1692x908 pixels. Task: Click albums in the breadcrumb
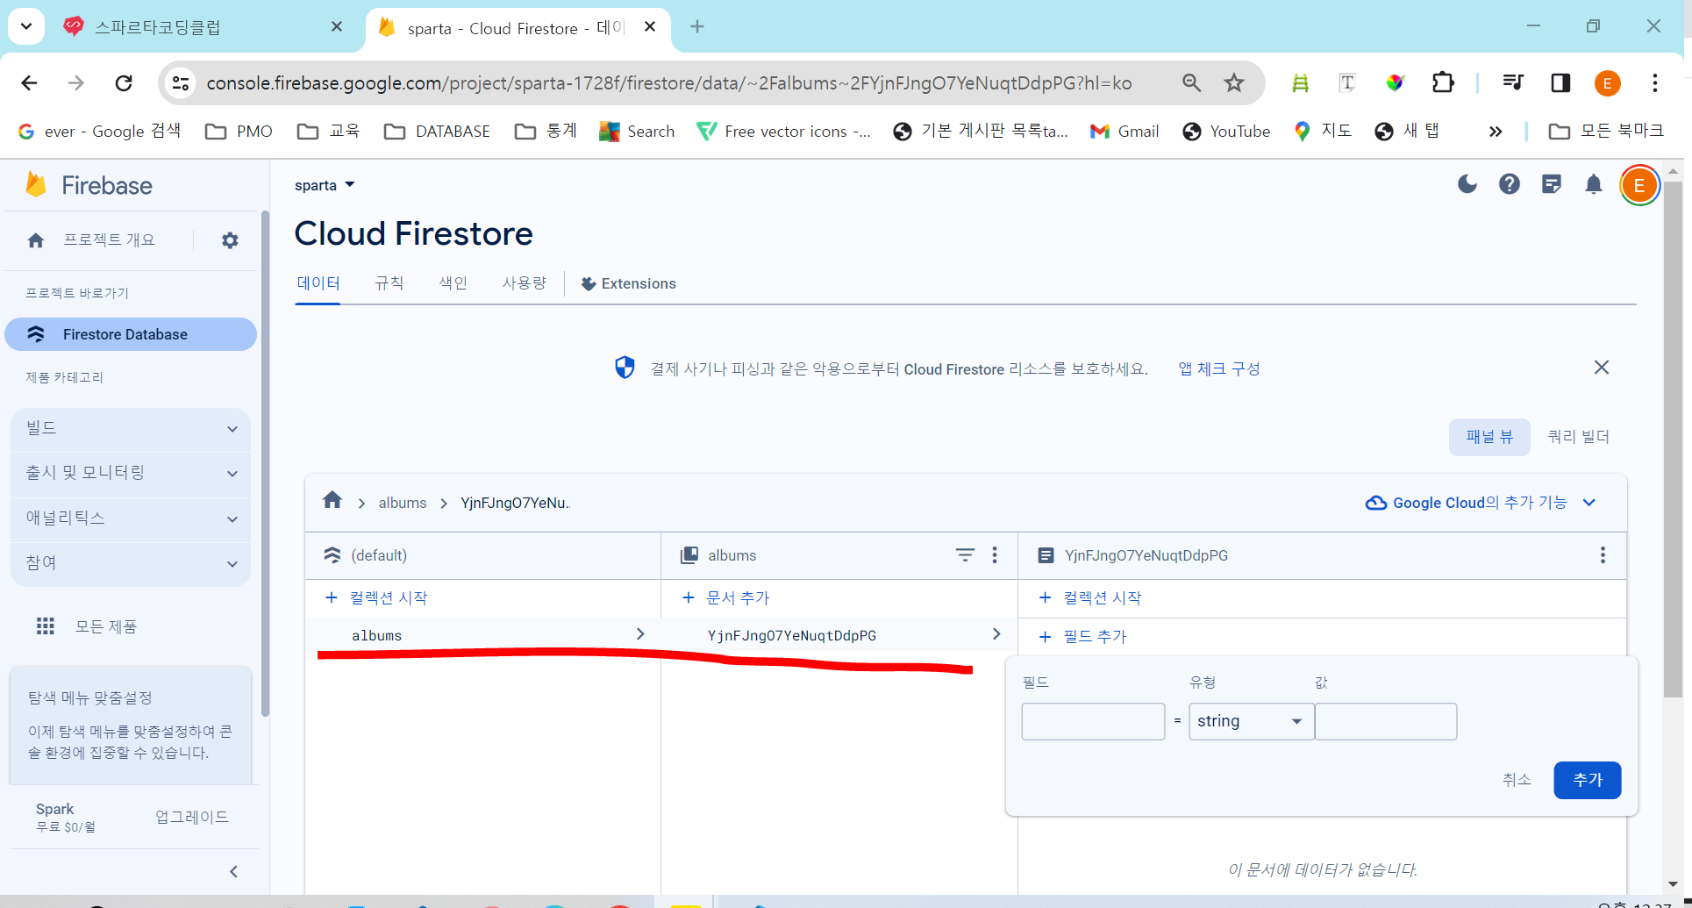click(x=403, y=503)
